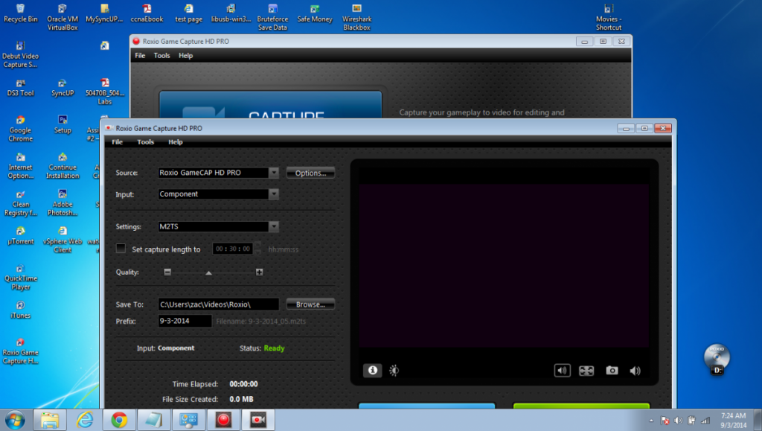The width and height of the screenshot is (762, 431).
Task: Select the SyncUP desktop icon
Action: click(x=63, y=87)
